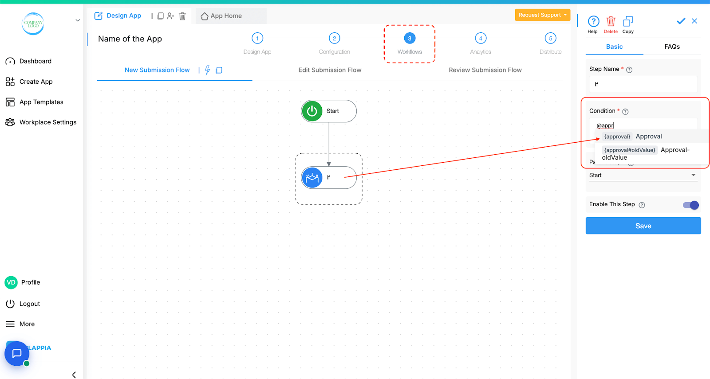This screenshot has height=379, width=710.
Task: Click Condition help question icon
Action: pos(625,112)
